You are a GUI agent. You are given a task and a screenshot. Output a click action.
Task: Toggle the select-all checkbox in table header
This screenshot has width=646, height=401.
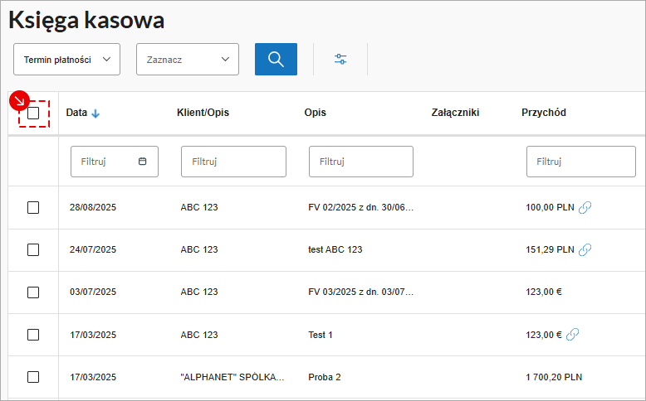(x=33, y=113)
